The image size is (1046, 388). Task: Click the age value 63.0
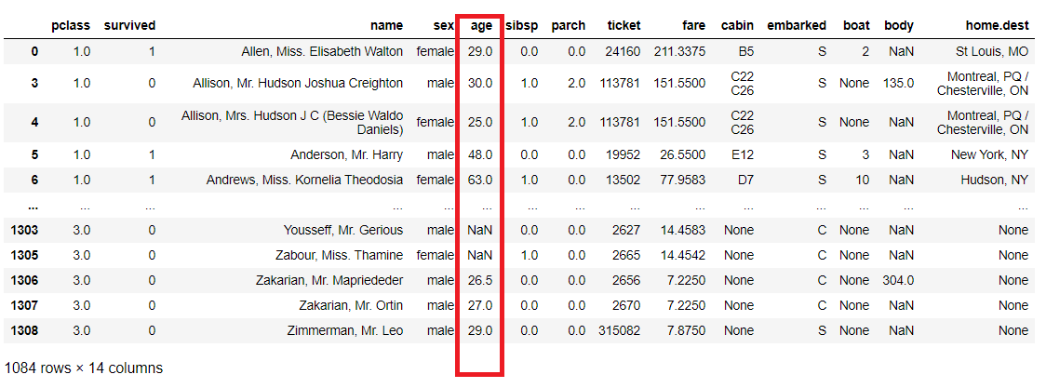click(480, 180)
